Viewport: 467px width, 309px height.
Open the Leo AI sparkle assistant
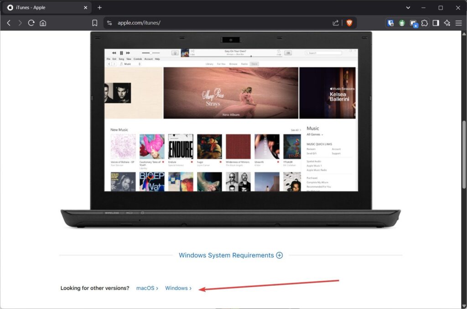[x=447, y=23]
